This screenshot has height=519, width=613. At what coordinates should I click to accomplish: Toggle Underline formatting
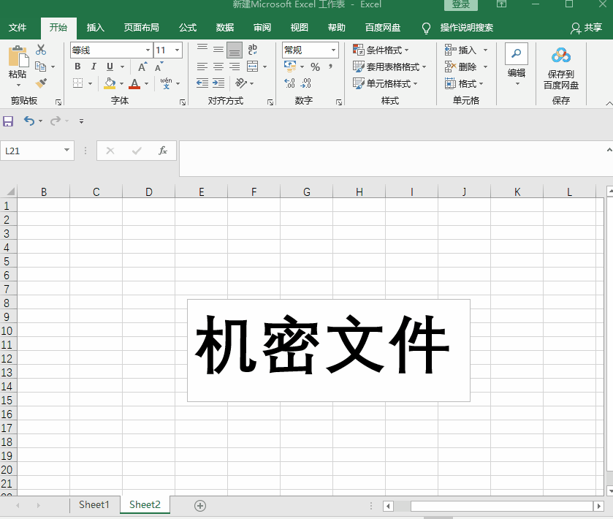click(x=110, y=67)
